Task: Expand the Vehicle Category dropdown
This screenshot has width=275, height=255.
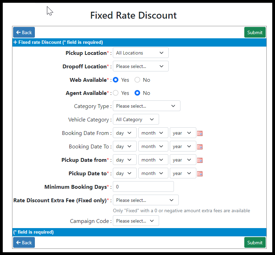Action: [x=136, y=119]
